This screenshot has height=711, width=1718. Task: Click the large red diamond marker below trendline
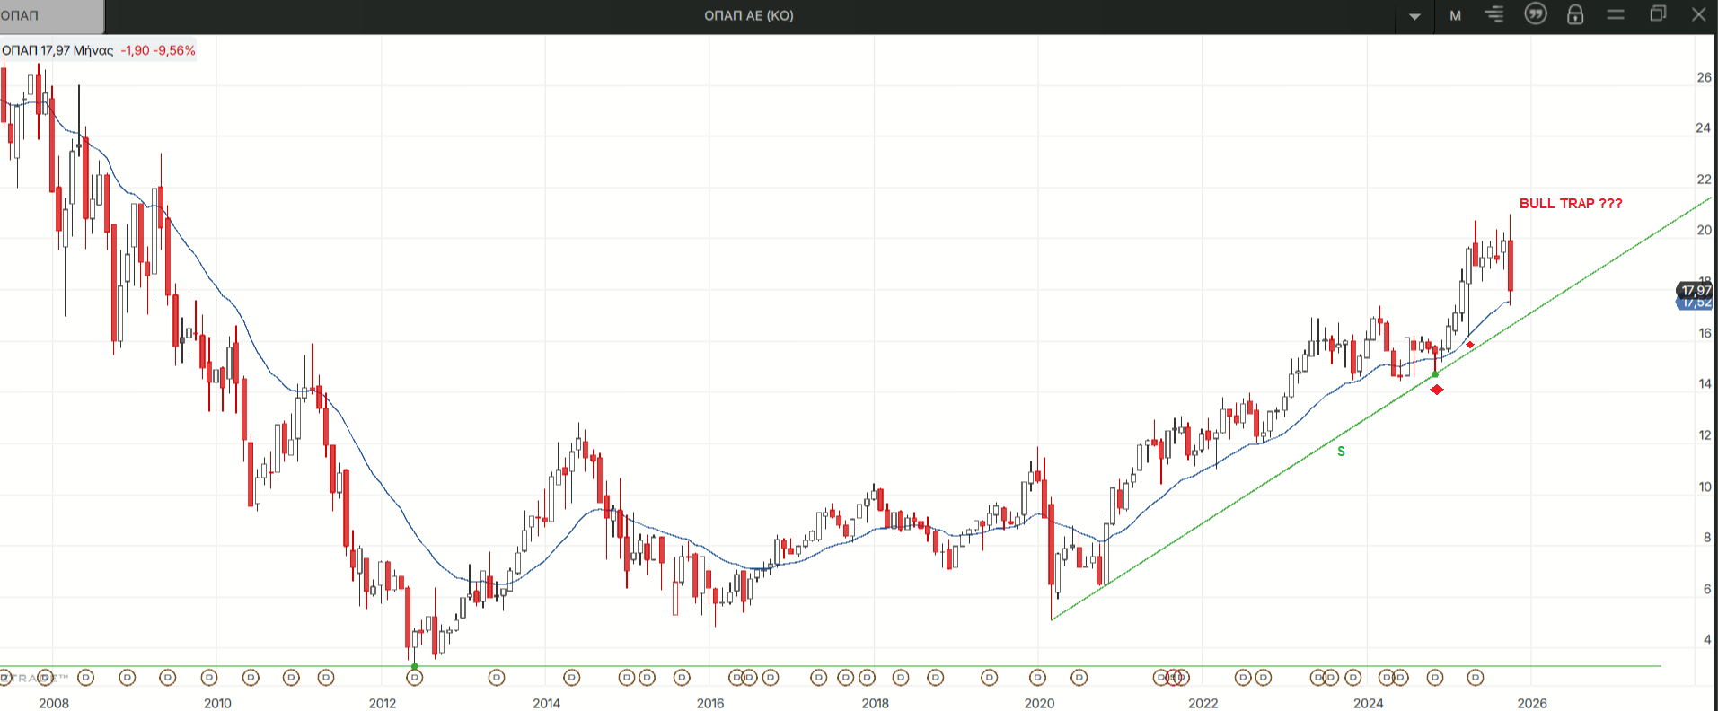[x=1437, y=390]
